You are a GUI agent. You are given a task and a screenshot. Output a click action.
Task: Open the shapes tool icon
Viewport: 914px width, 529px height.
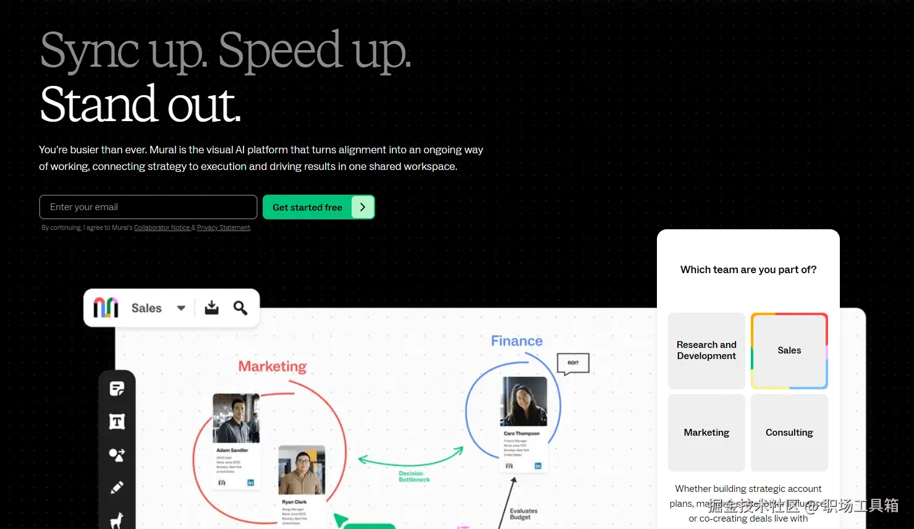coord(117,455)
